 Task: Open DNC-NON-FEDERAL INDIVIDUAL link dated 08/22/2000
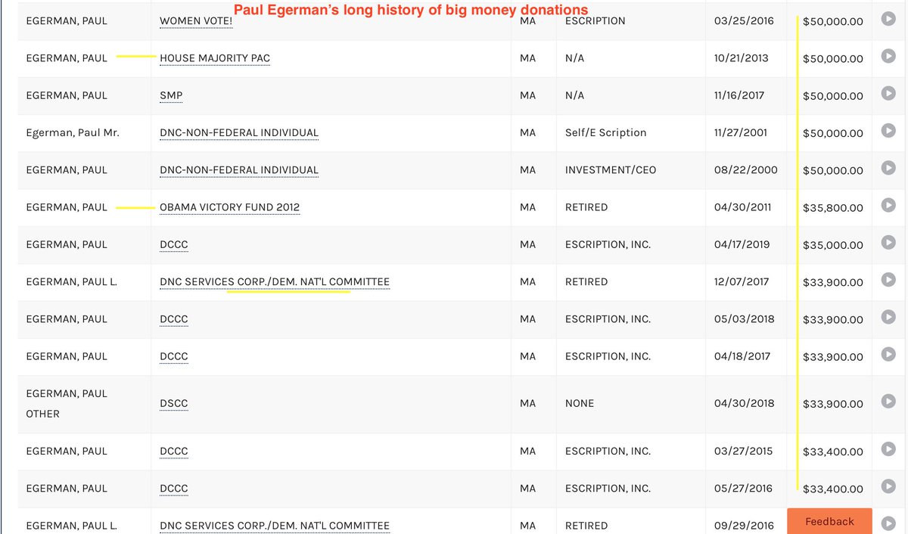point(239,170)
